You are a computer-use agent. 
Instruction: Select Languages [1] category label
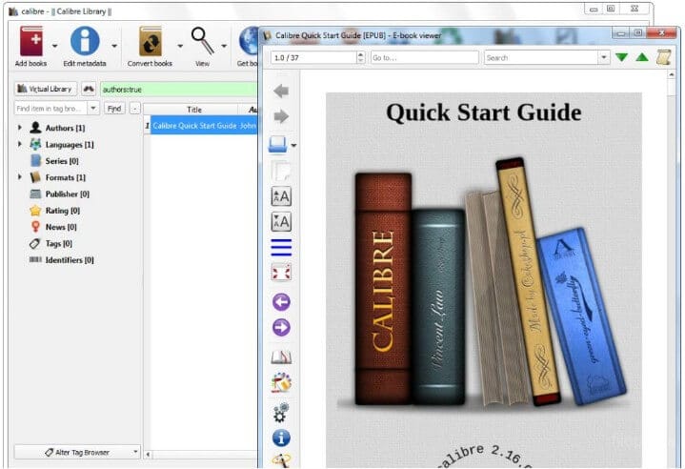coord(70,144)
